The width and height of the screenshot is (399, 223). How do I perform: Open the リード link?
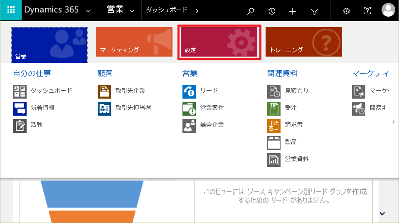point(209,90)
